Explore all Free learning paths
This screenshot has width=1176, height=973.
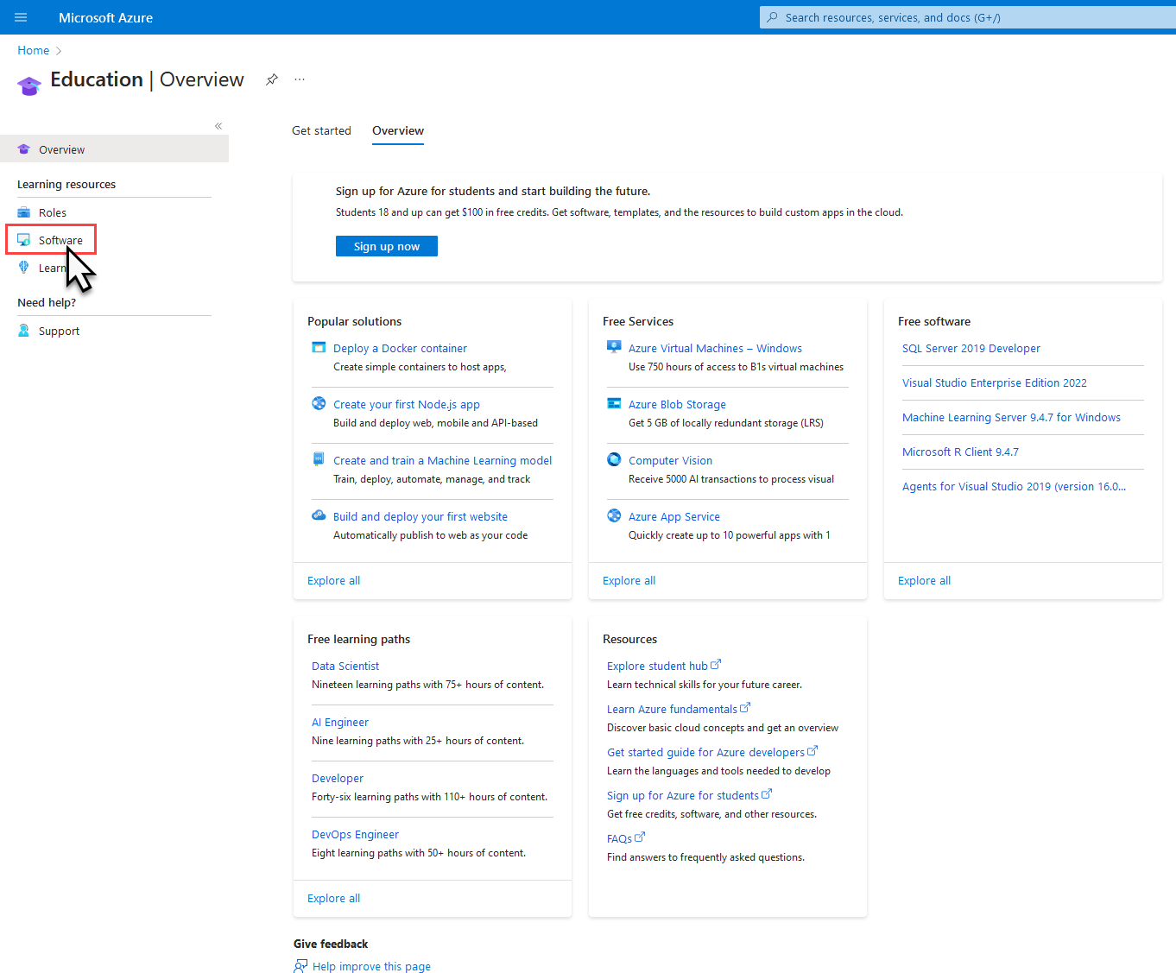pyautogui.click(x=334, y=899)
